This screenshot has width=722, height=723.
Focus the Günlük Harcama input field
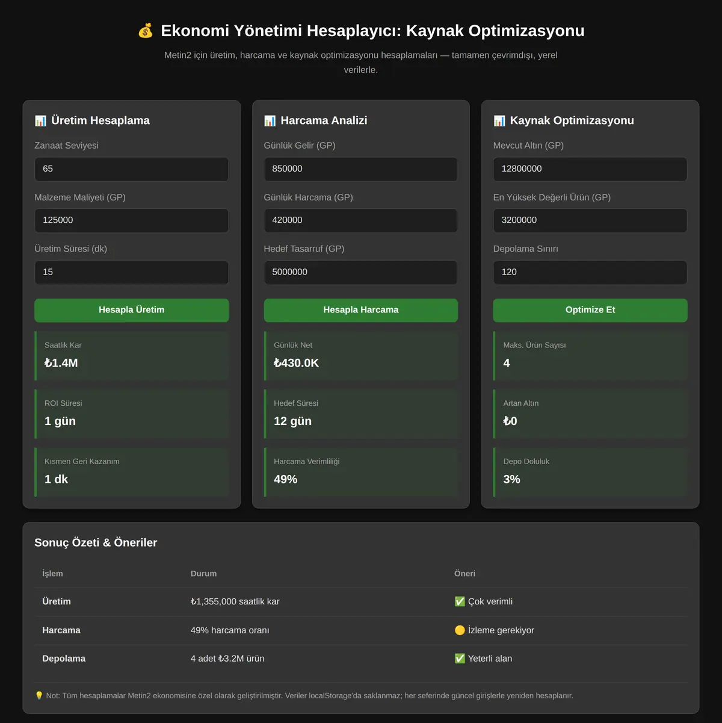click(x=361, y=220)
